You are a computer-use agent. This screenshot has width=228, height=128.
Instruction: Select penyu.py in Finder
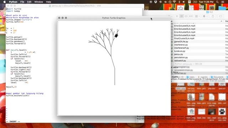point(178,54)
